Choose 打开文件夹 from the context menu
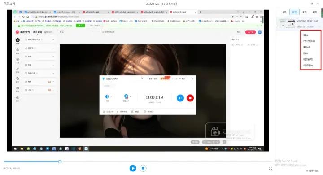 coord(309,41)
